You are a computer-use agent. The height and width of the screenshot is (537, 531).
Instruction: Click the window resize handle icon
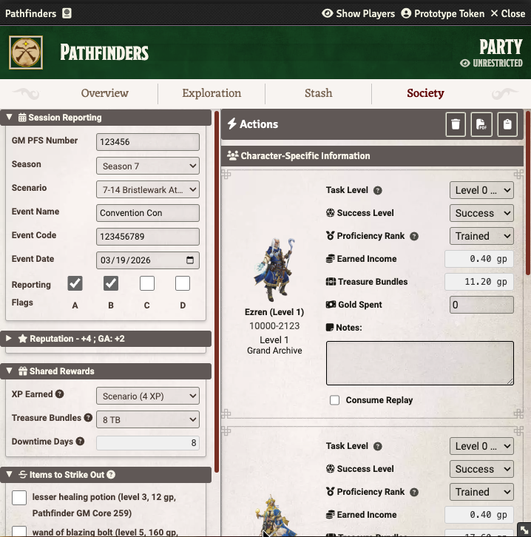click(x=524, y=530)
